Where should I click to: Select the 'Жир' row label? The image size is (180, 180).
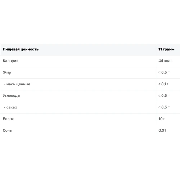point(7,72)
